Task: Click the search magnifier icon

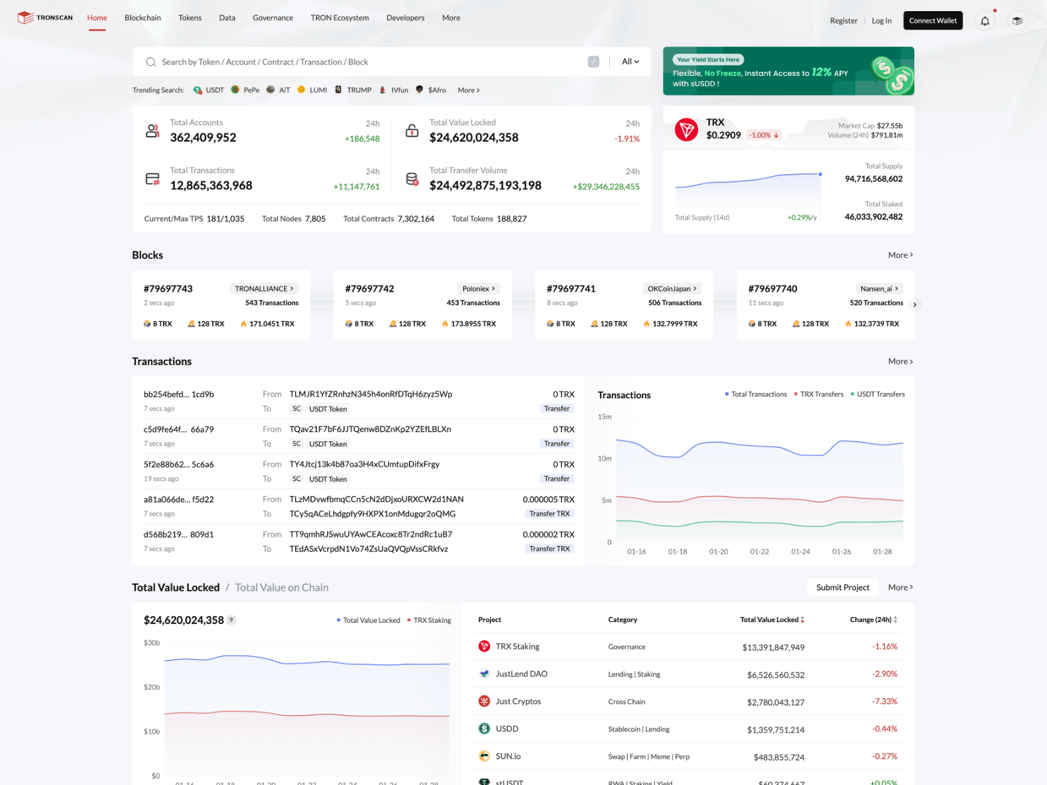Action: [x=151, y=62]
